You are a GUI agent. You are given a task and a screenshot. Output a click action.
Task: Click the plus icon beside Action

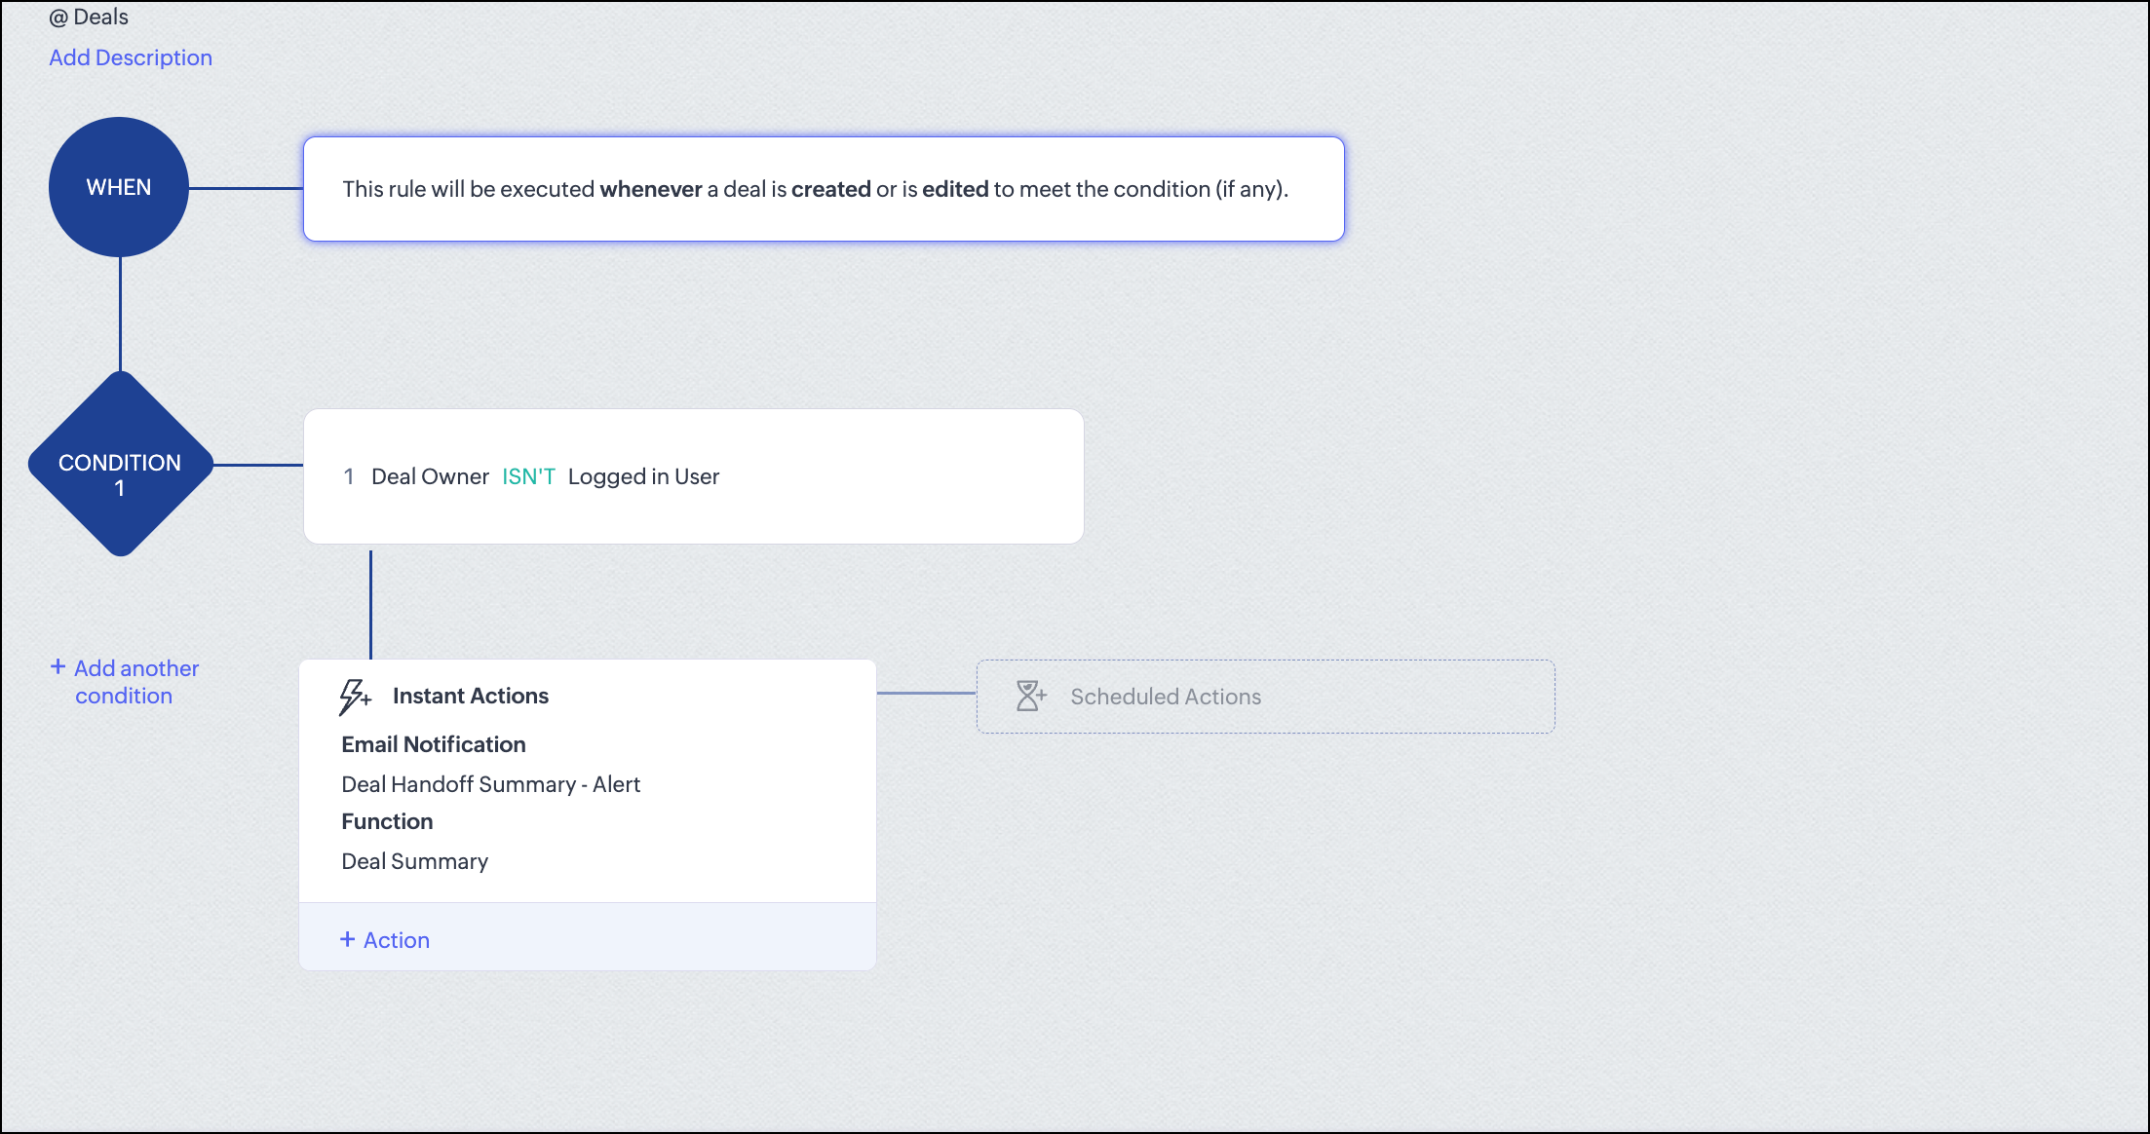click(x=347, y=939)
